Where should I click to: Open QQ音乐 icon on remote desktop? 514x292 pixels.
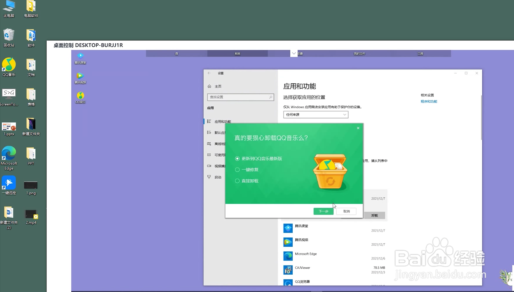(x=80, y=98)
